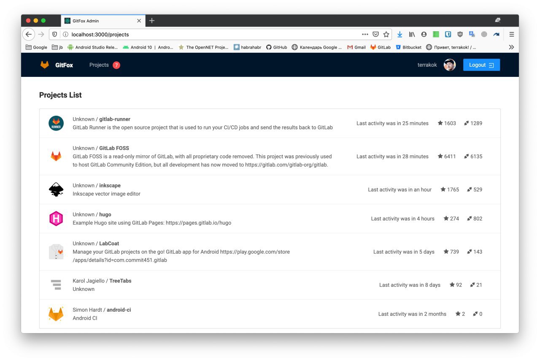Click the TreeTabs project icon
The image size is (540, 361).
point(56,285)
